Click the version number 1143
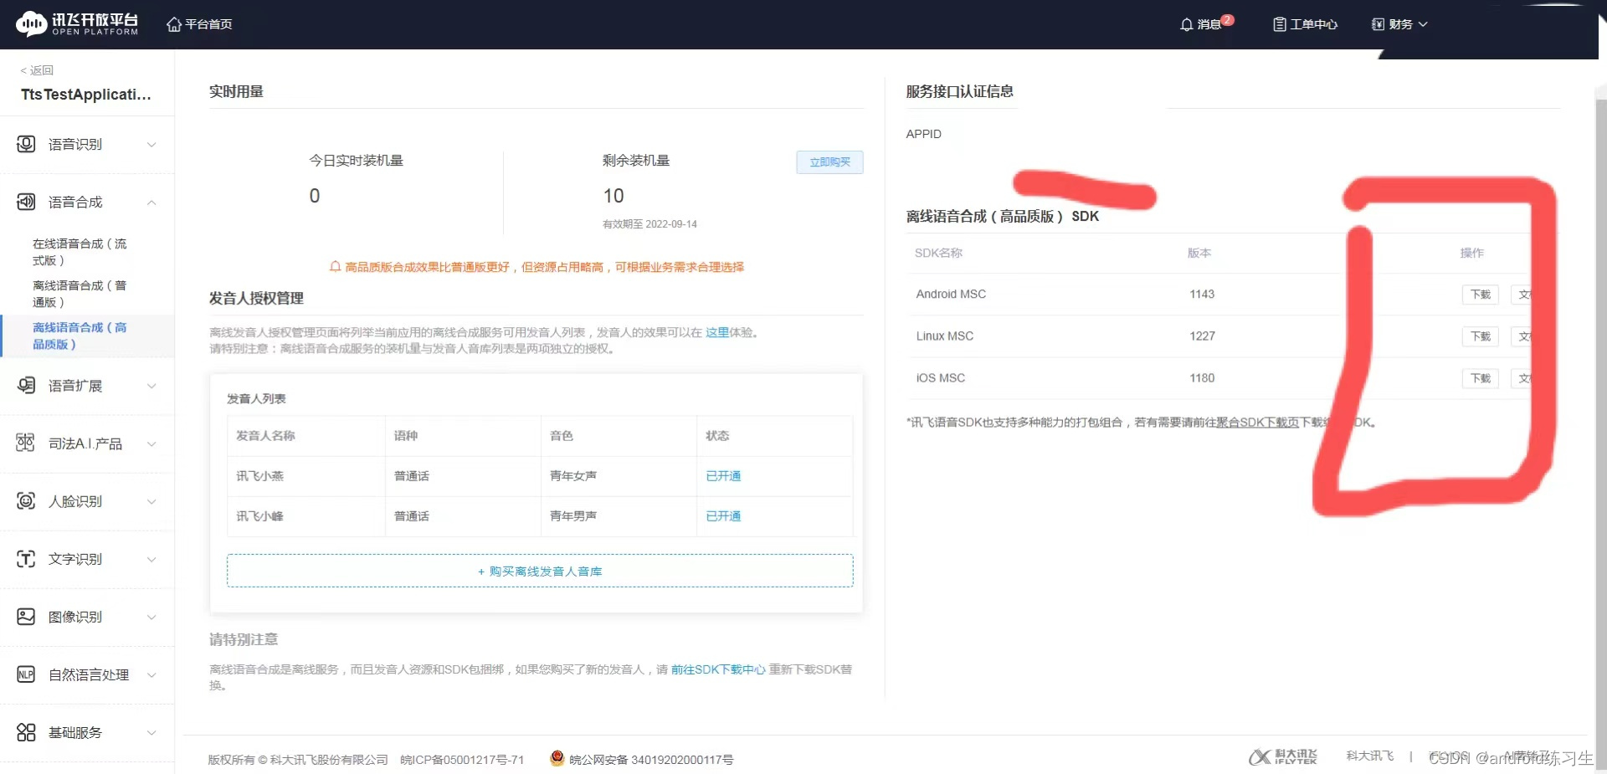Screen dimensions: 1607x774 [x=1202, y=294]
